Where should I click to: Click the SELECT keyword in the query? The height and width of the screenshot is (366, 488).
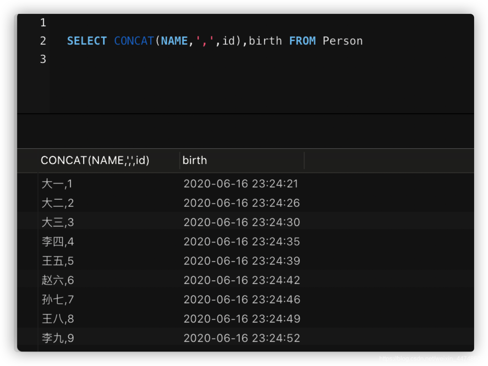[x=87, y=41]
